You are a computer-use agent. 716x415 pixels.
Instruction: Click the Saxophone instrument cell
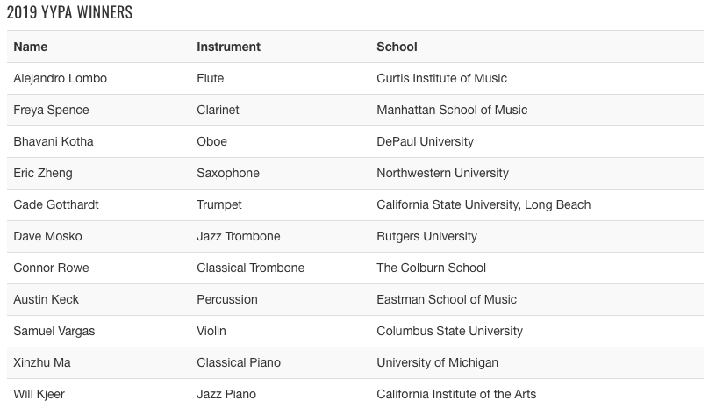pos(228,173)
